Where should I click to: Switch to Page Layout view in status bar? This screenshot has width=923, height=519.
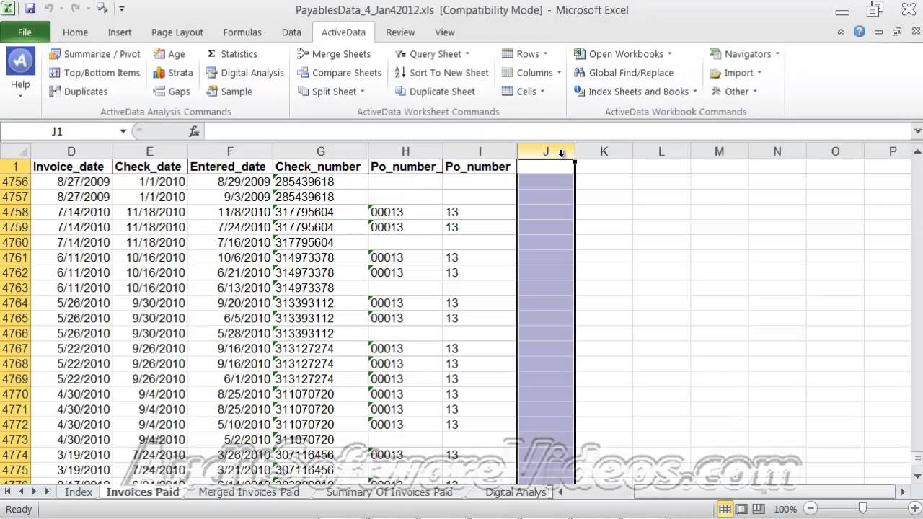[741, 510]
